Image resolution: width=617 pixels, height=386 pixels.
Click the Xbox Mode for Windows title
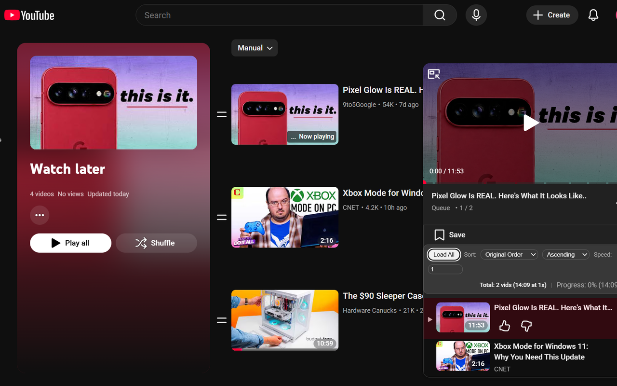(x=383, y=193)
